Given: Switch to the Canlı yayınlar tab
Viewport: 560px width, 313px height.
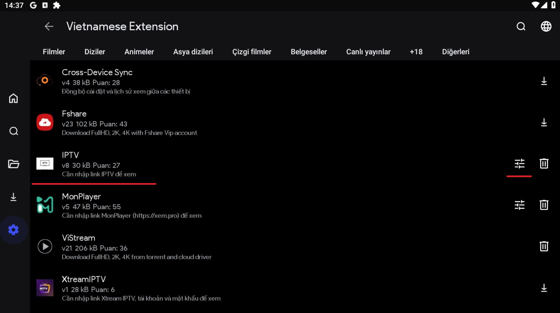Looking at the screenshot, I should (368, 52).
